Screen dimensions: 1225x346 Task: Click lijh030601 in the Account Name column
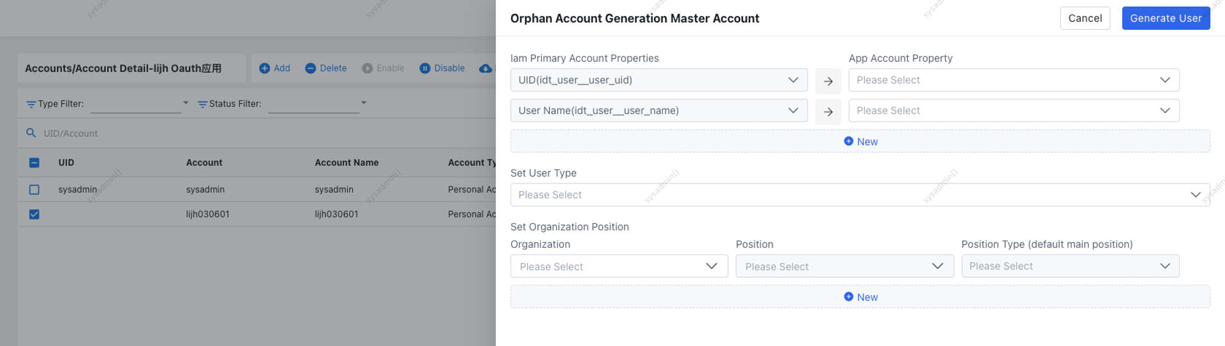[336, 214]
